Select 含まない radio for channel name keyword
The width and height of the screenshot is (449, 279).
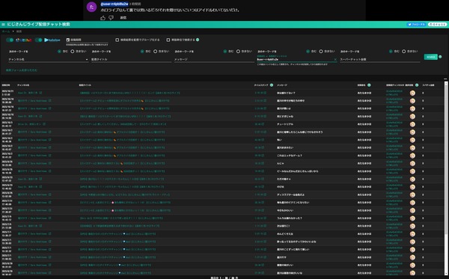coord(73,52)
